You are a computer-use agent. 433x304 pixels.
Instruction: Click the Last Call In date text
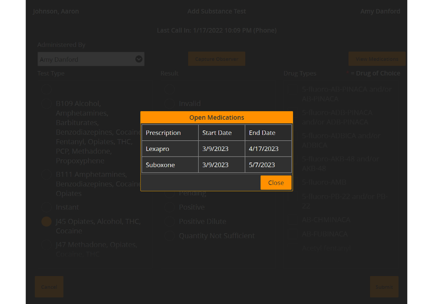(216, 30)
